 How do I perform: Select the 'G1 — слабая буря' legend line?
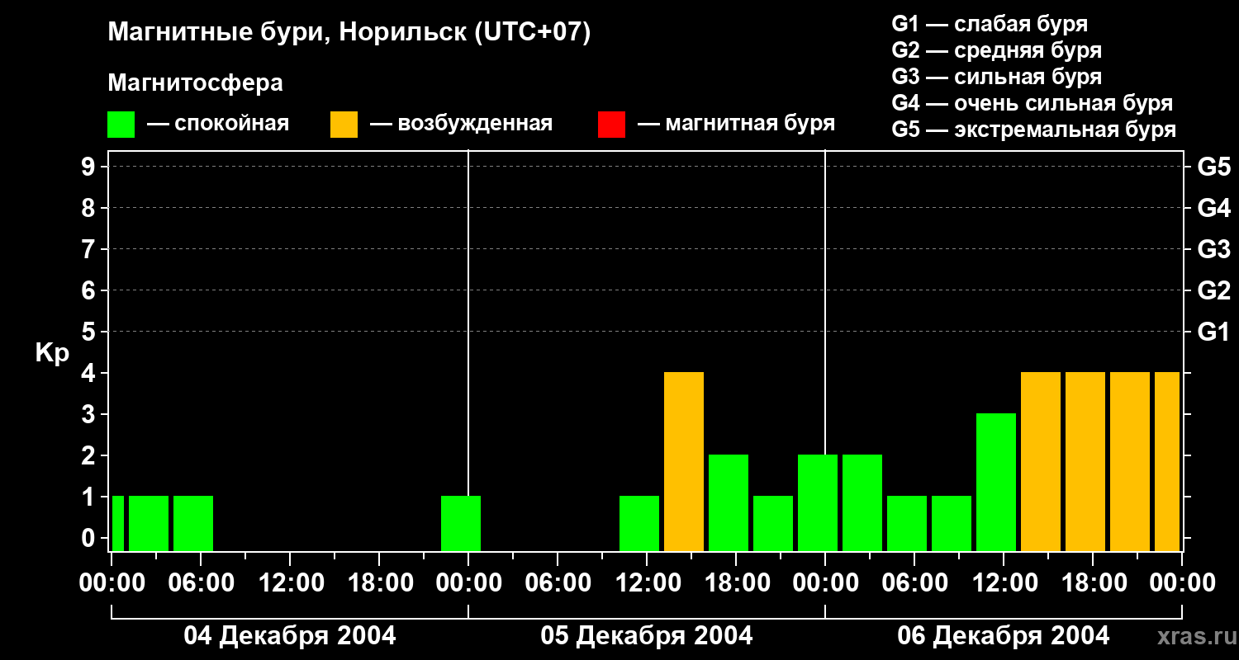[990, 24]
